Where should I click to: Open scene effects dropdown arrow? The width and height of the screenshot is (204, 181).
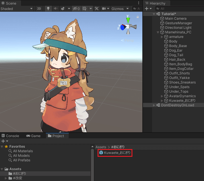pos(69,9)
